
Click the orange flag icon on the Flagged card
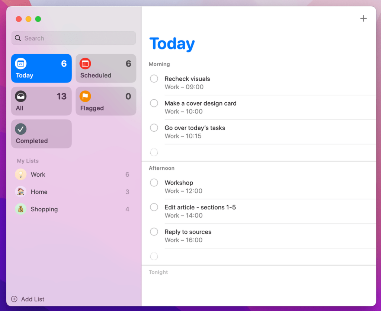85,96
